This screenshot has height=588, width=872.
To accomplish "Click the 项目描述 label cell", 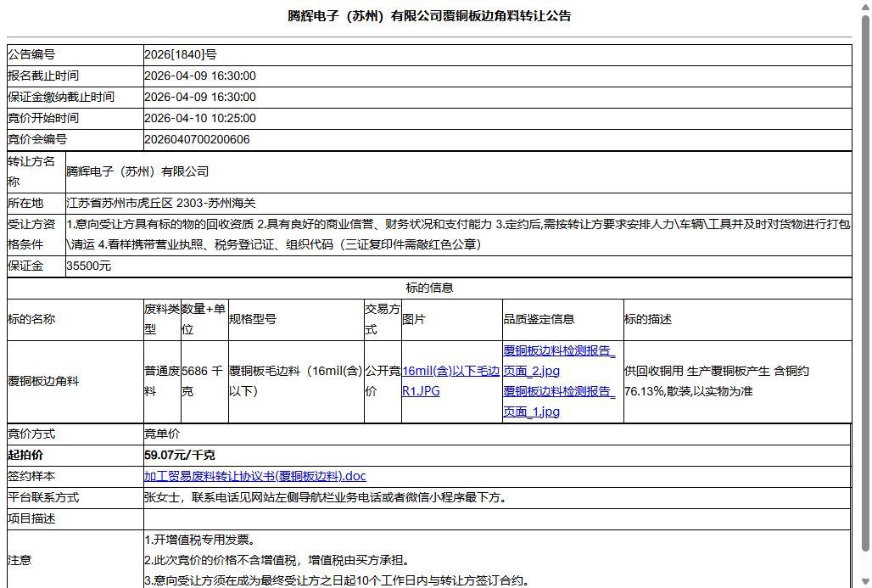I will click(75, 518).
